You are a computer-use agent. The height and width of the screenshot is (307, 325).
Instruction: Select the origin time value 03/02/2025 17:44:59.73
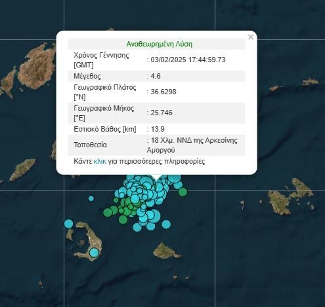tap(188, 60)
